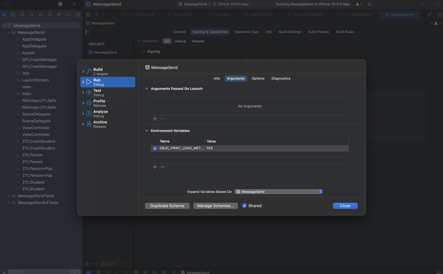Open Expand Variables Based On dropdown
Image resolution: width=443 pixels, height=274 pixels.
[278, 192]
